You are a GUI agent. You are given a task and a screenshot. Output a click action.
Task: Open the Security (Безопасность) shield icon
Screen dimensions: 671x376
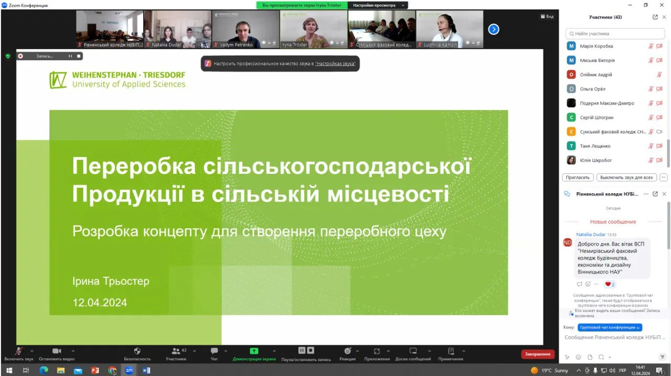[x=137, y=351]
